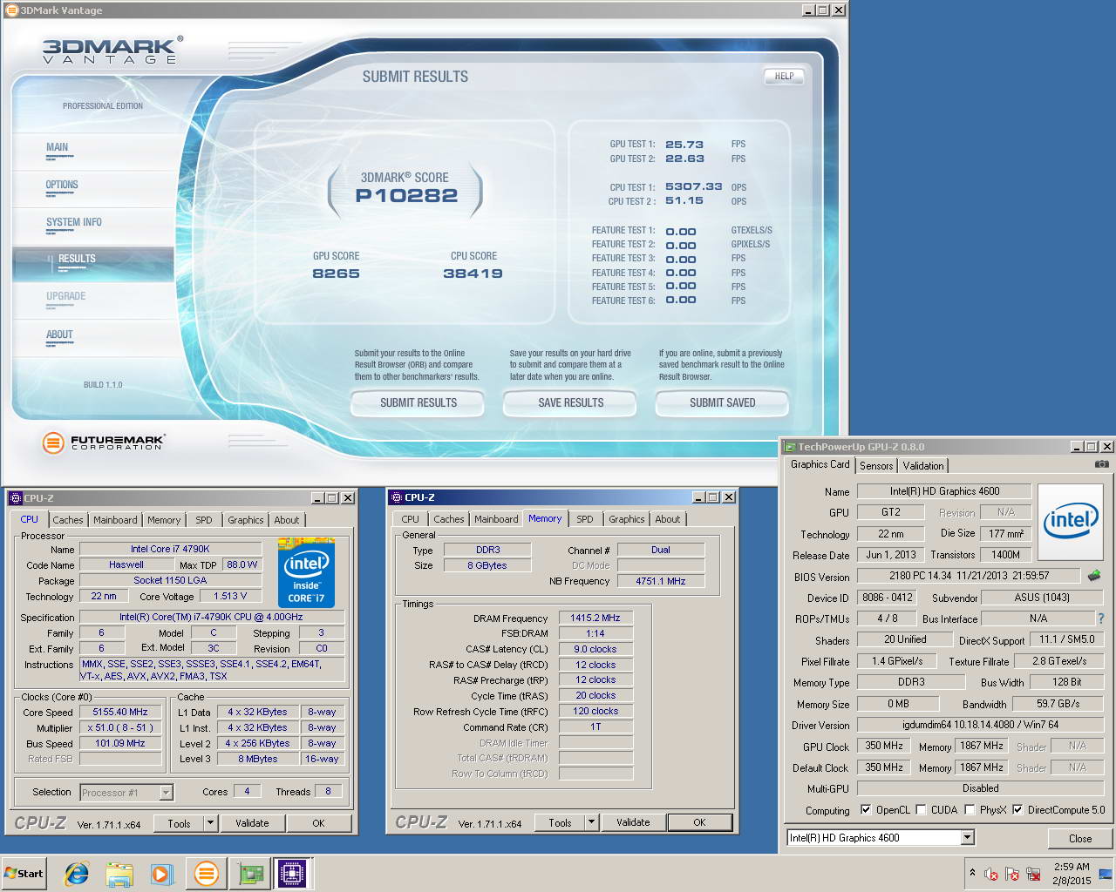Open Tools dropdown arrow in Memory CPU-Z
The width and height of the screenshot is (1116, 892).
point(591,822)
